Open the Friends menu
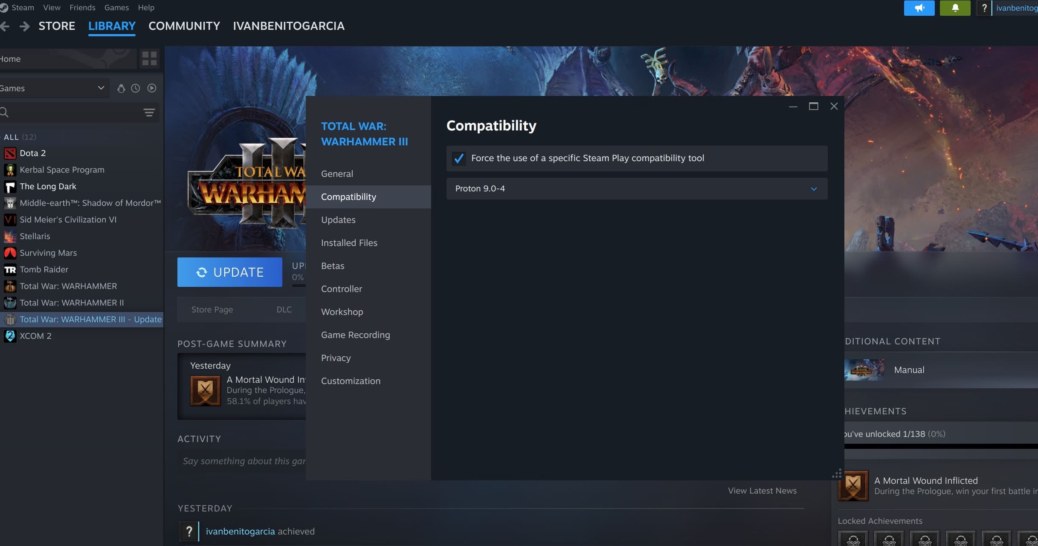1038x546 pixels. point(82,8)
